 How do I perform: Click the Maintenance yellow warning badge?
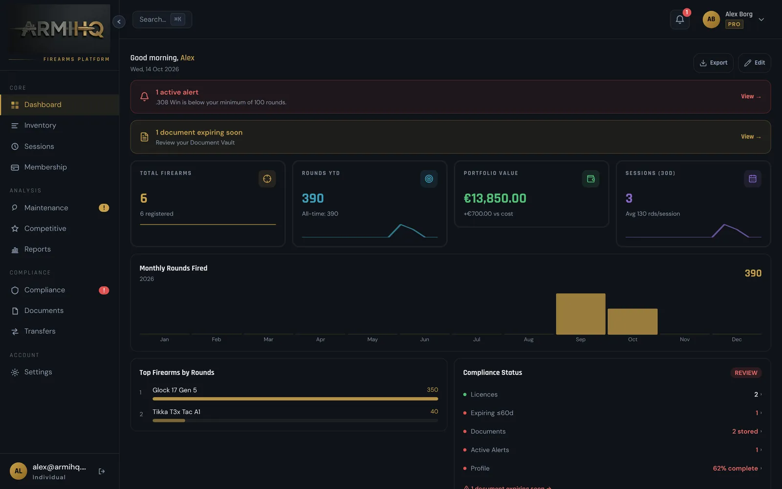point(104,208)
